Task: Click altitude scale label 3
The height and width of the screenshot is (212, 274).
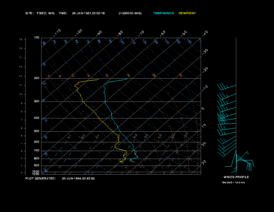Action: click(x=22, y=151)
